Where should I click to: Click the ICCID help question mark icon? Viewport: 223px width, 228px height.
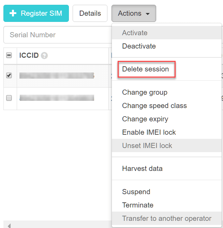(x=44, y=56)
